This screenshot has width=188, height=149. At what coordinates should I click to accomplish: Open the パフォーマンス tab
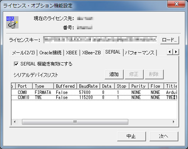(140, 53)
